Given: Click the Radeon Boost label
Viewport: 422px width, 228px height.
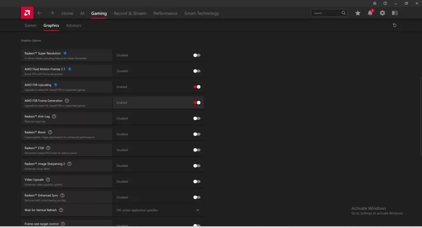Looking at the screenshot, I should pyautogui.click(x=35, y=132).
